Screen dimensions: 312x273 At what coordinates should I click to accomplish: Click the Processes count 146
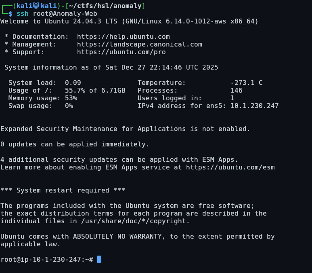tap(236, 90)
